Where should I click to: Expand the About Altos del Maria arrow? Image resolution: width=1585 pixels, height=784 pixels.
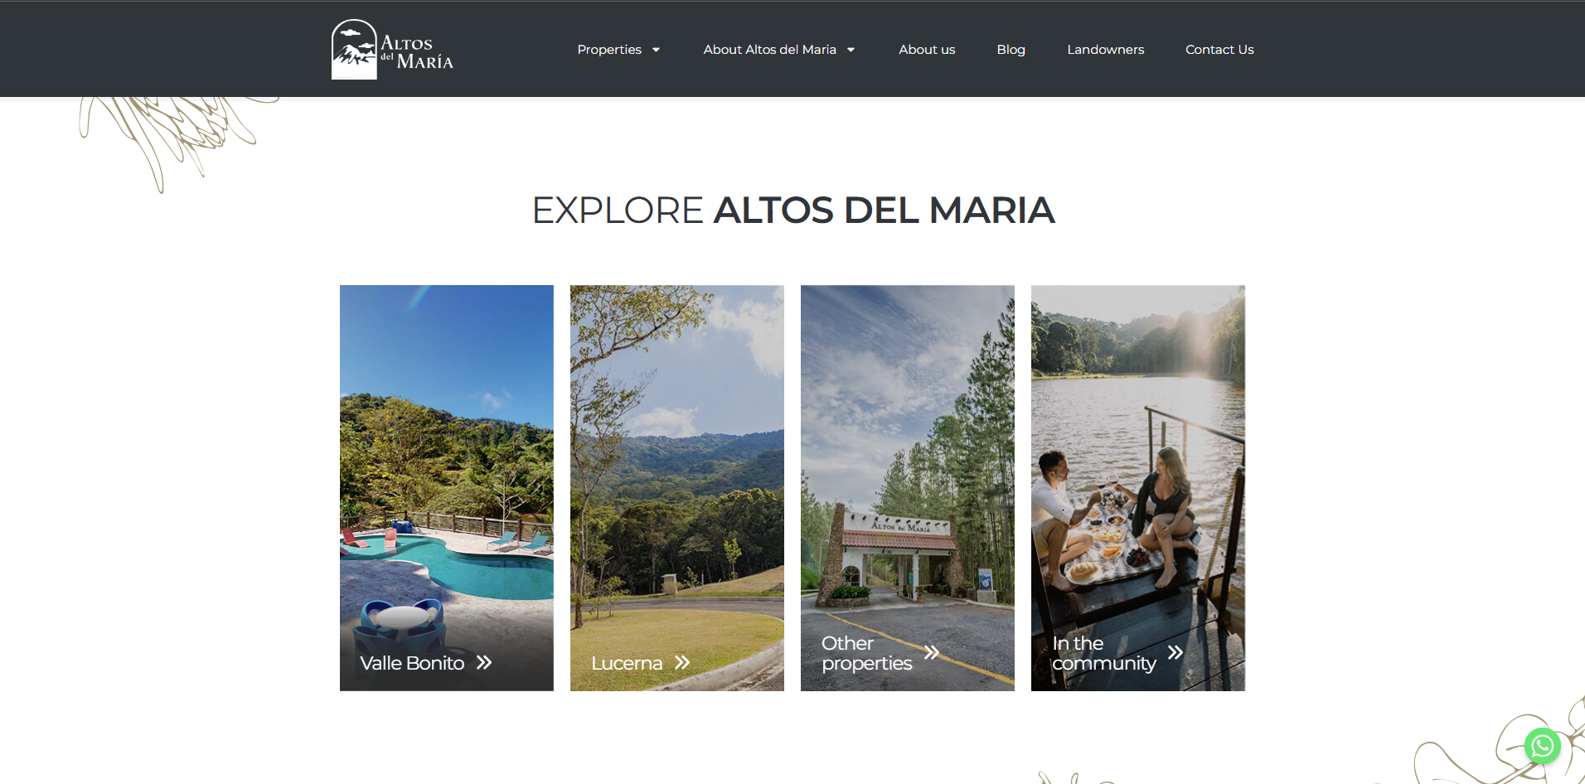(851, 50)
